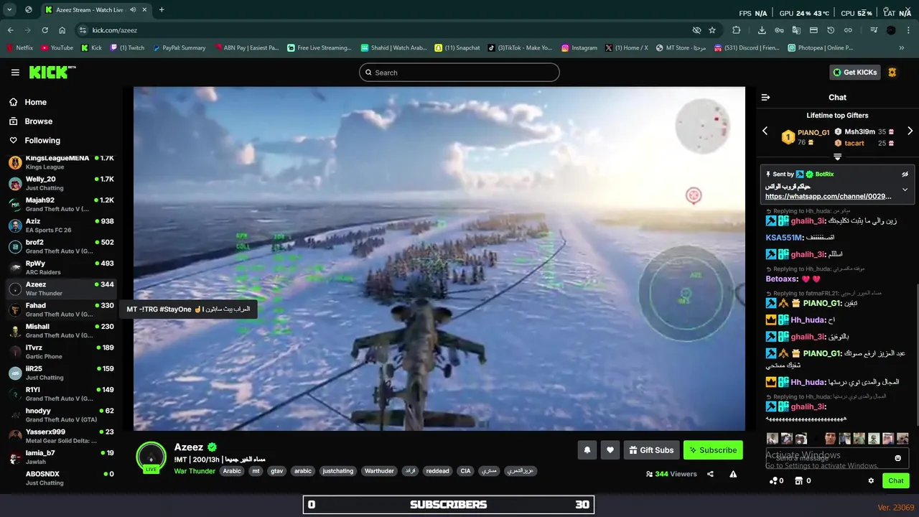The height and width of the screenshot is (517, 919).
Task: Show next top gifters with right arrow
Action: point(910,131)
